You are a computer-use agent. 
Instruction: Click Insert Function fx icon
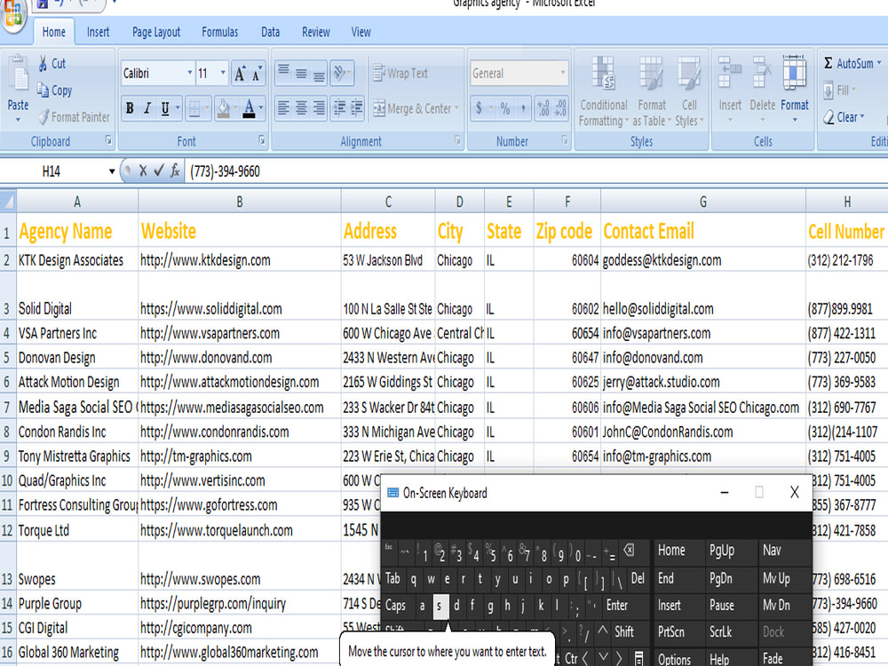click(x=175, y=170)
